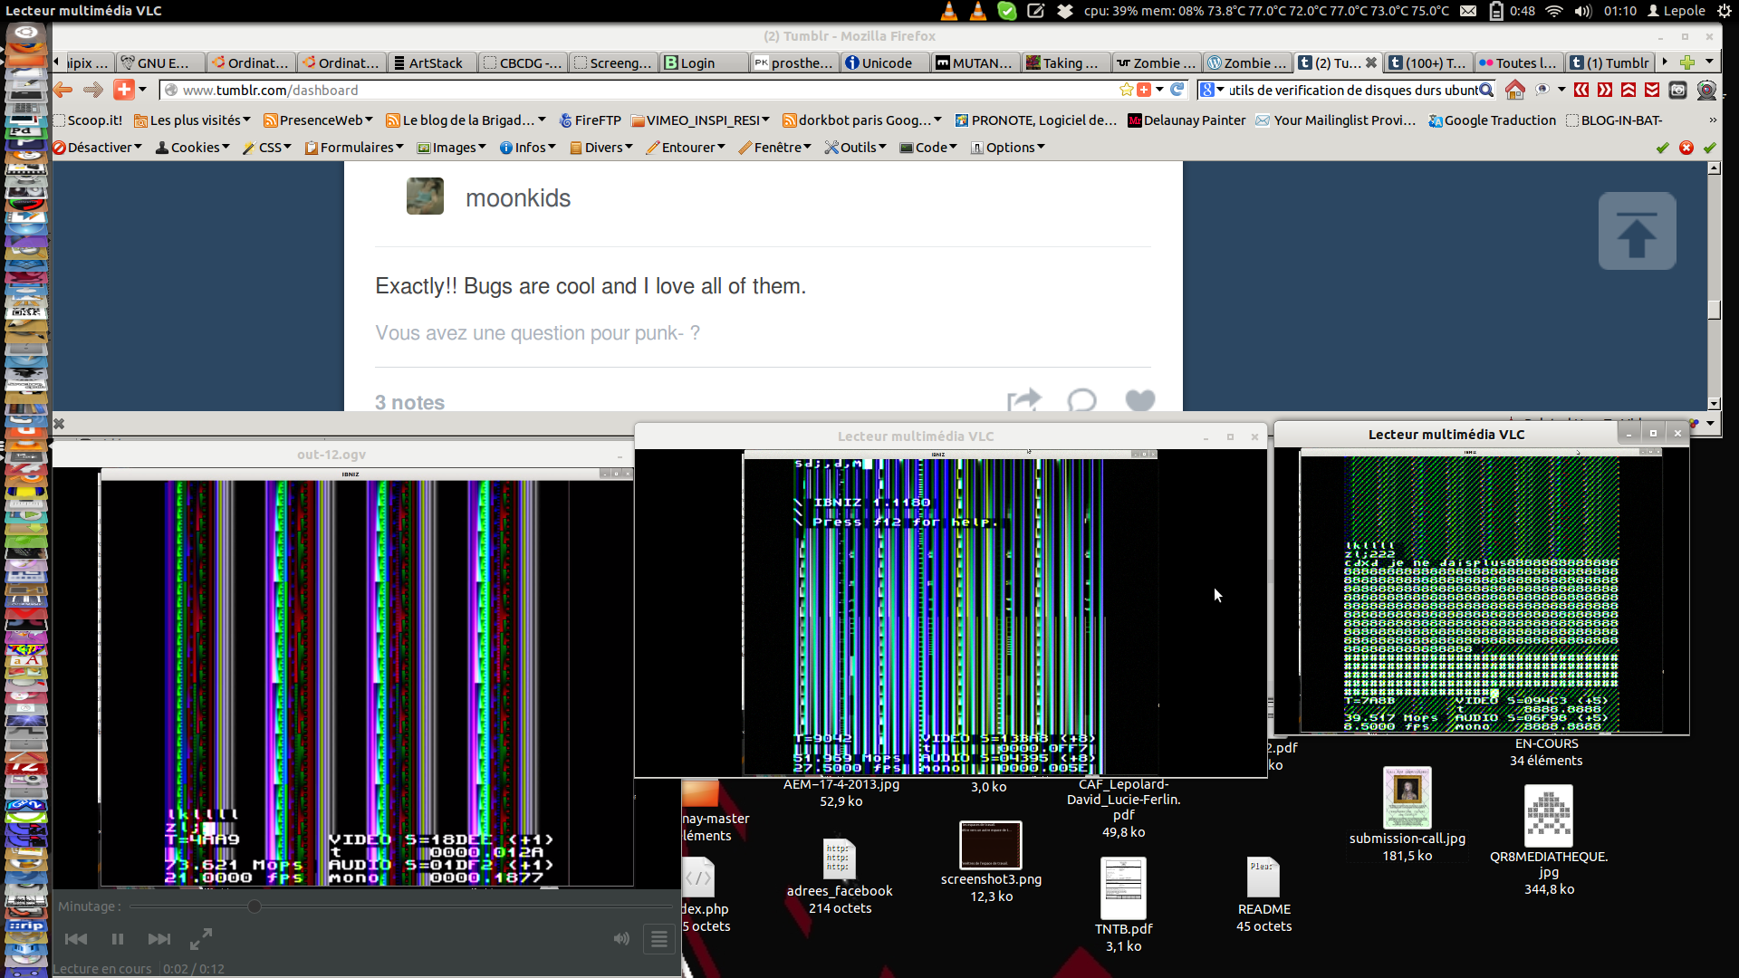The width and height of the screenshot is (1739, 978).
Task: Open Firefox home page icon
Action: (x=1514, y=90)
